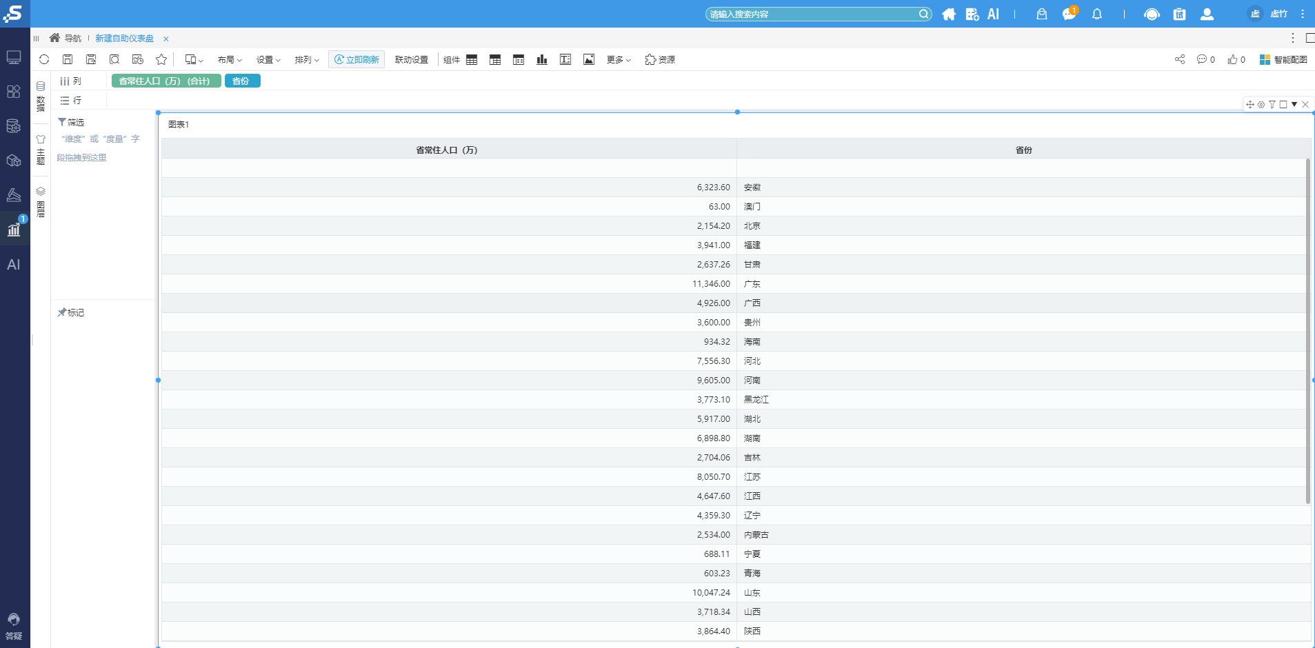Select the 省份 field pill in columns
The image size is (1315, 648).
[x=242, y=81]
